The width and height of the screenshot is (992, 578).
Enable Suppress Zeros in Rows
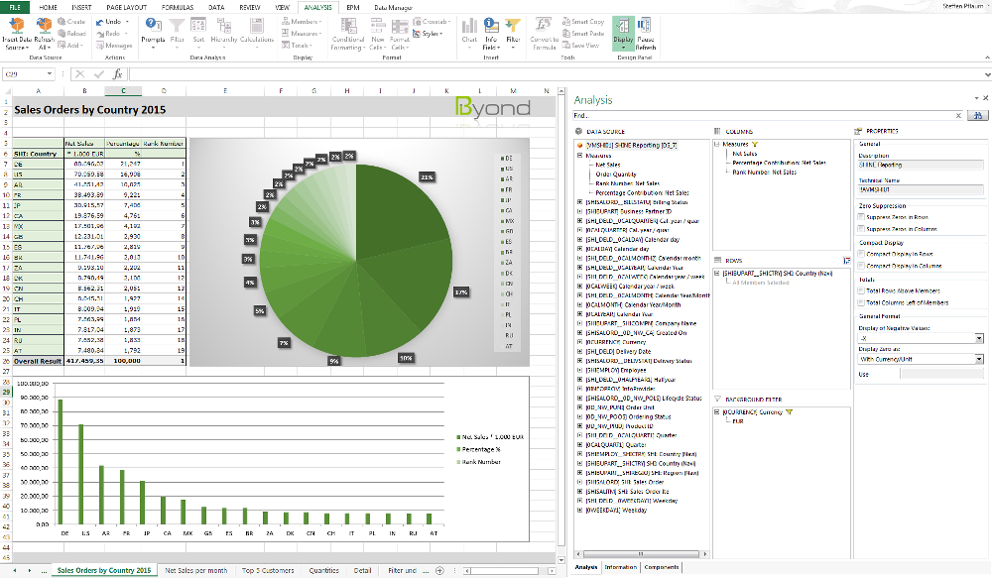coord(860,216)
